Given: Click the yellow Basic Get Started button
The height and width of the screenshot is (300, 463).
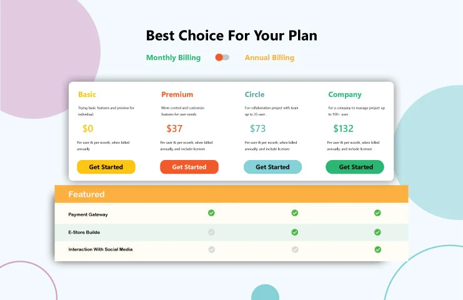Looking at the screenshot, I should coord(106,167).
